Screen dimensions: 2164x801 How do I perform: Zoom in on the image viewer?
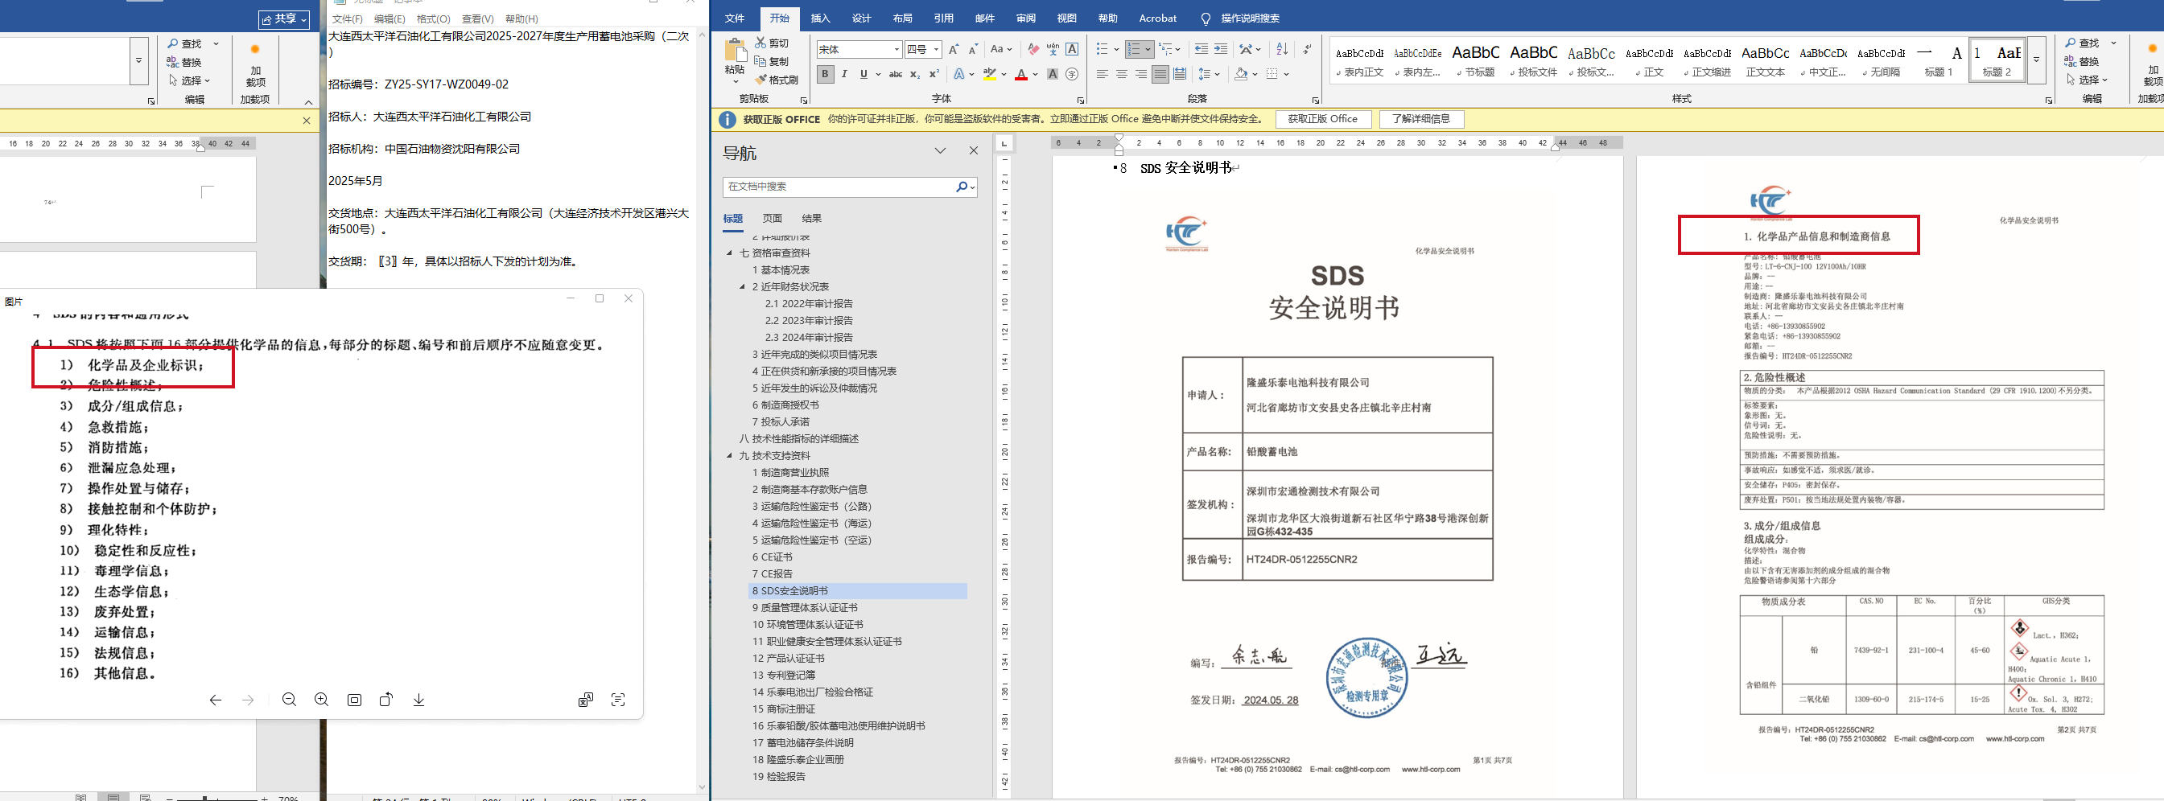click(321, 700)
